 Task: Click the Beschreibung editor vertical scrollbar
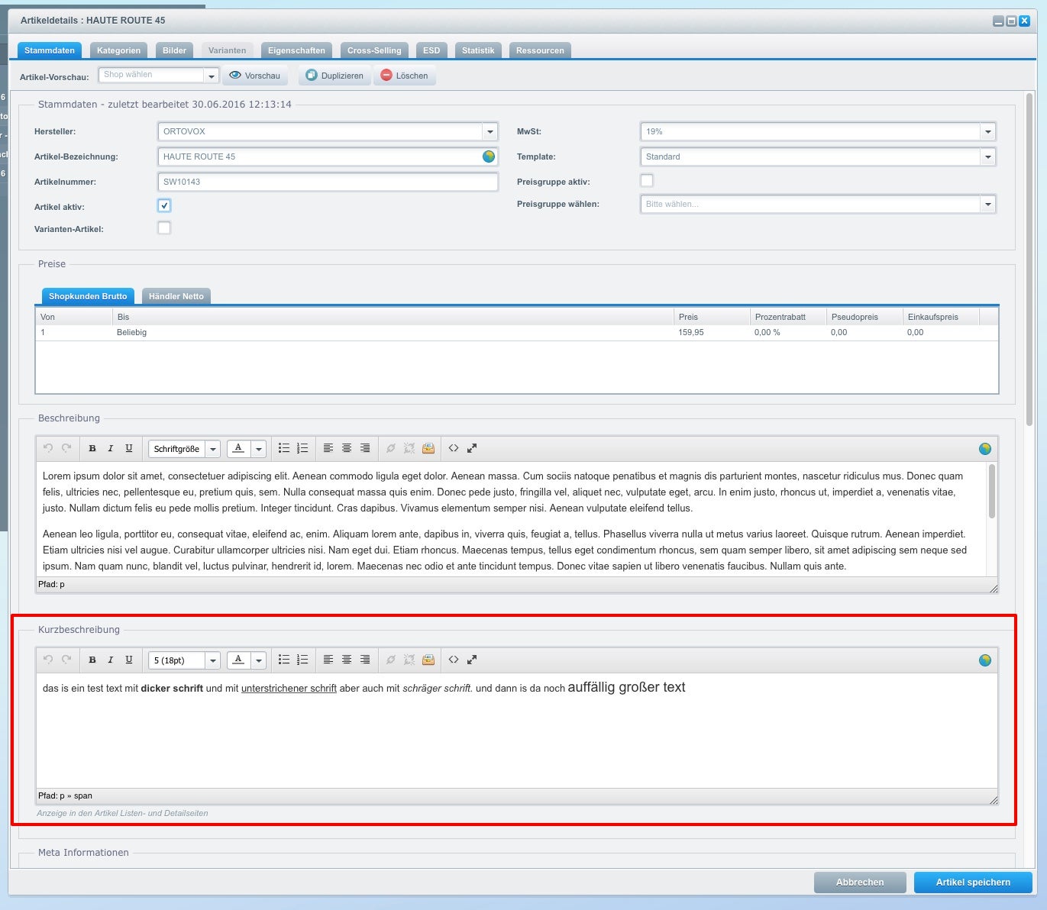992,492
